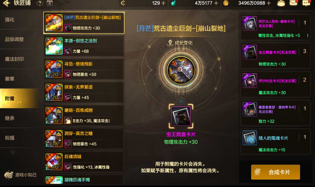Click the 合成卡片 button
The height and width of the screenshot is (187, 315).
275,172
